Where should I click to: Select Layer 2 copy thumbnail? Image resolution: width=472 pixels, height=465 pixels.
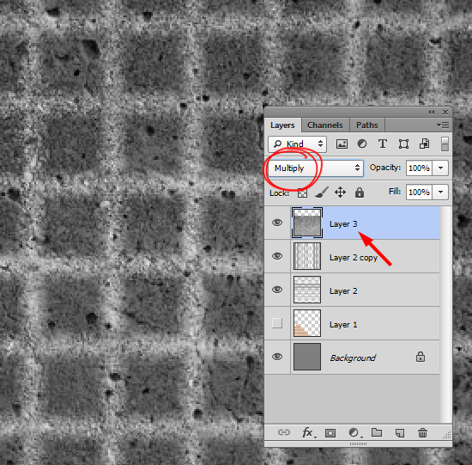pyautogui.click(x=307, y=256)
